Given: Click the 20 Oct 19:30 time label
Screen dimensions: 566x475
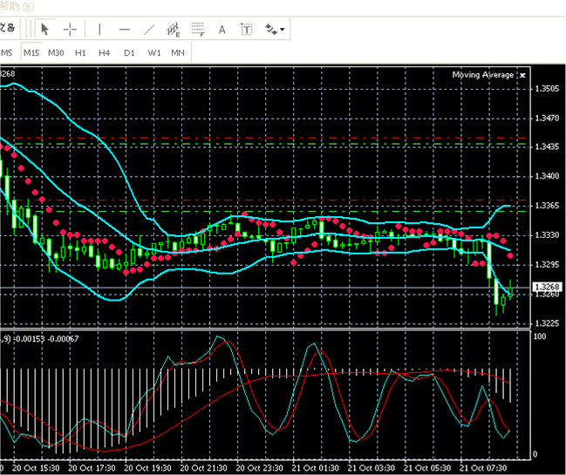Looking at the screenshot, I should 147,468.
